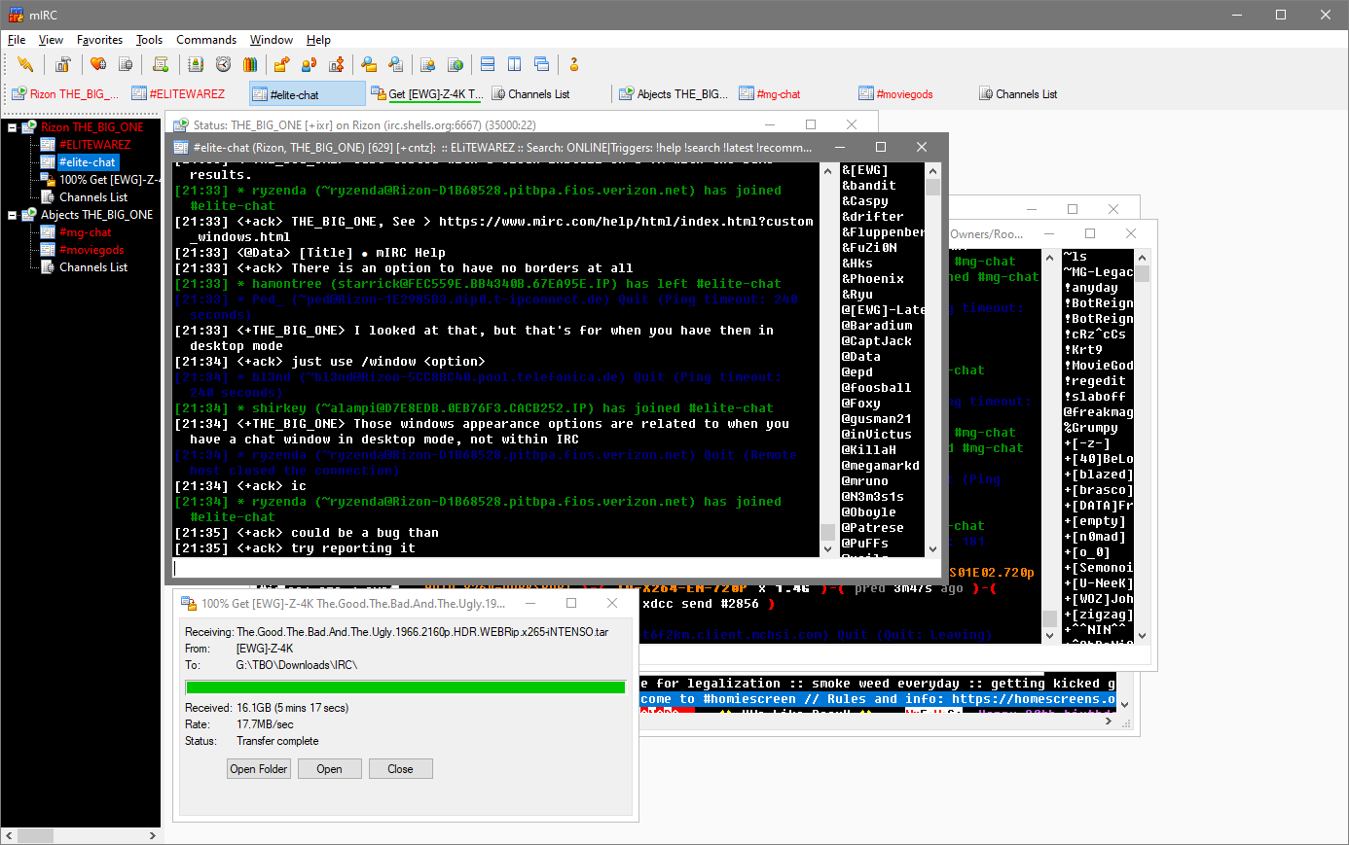Click the Connect lightning bolt toolbar icon

click(x=25, y=64)
